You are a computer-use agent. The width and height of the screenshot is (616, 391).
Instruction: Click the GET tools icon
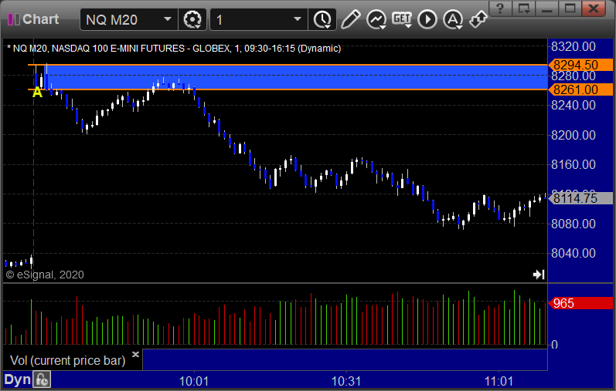(x=401, y=19)
